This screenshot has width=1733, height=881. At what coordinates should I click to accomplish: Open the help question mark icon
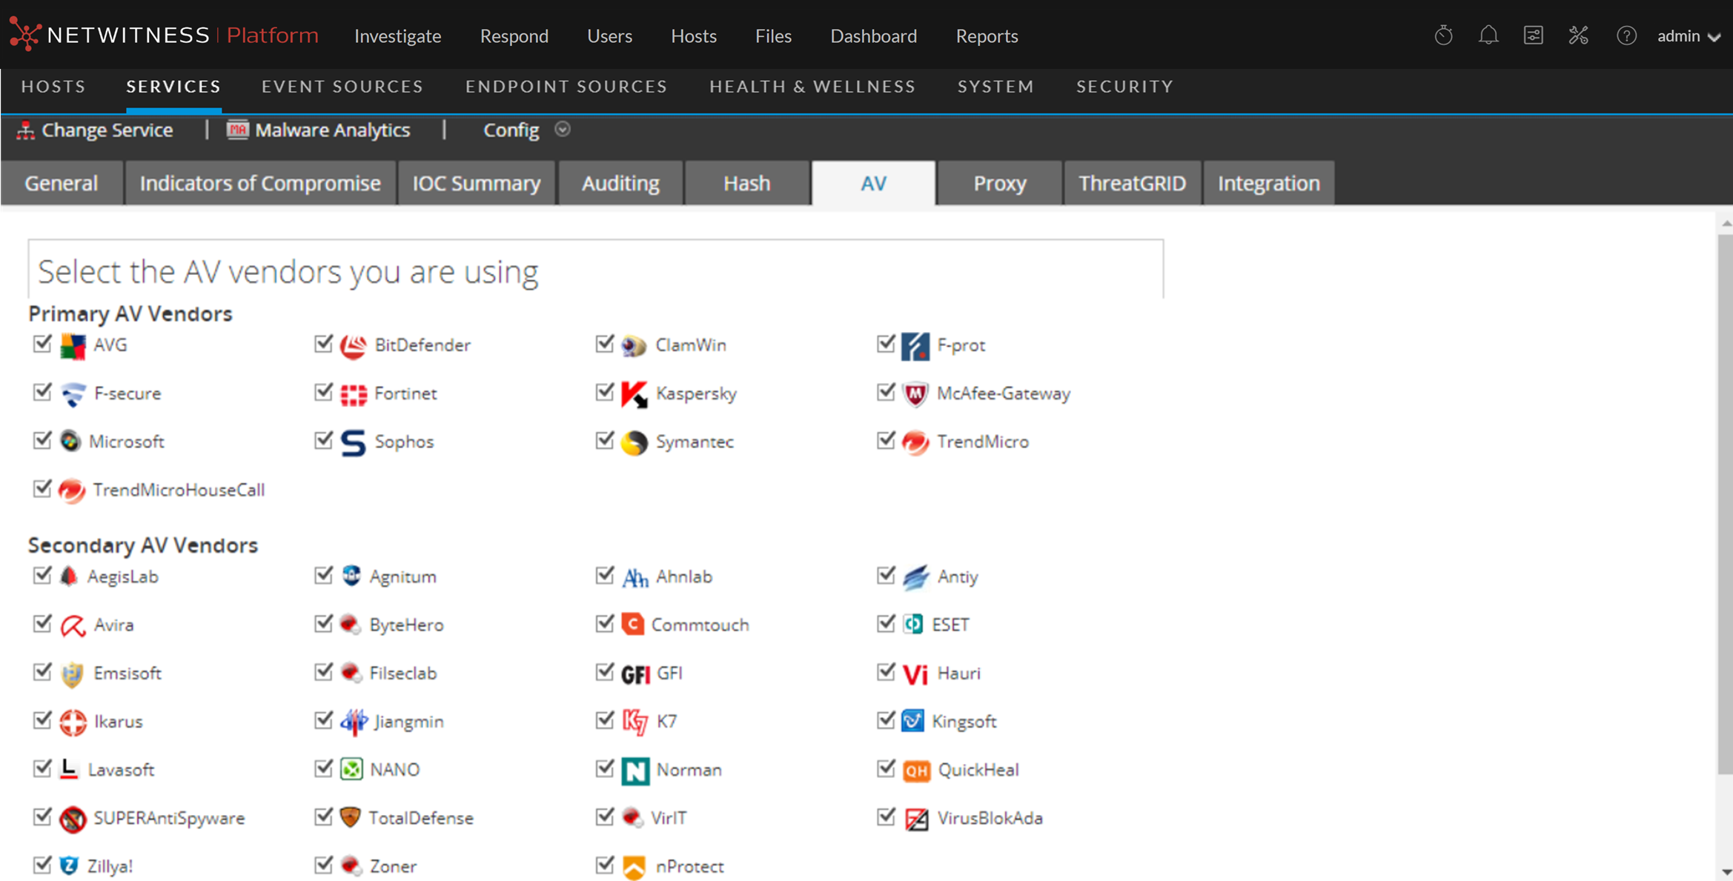(1626, 36)
